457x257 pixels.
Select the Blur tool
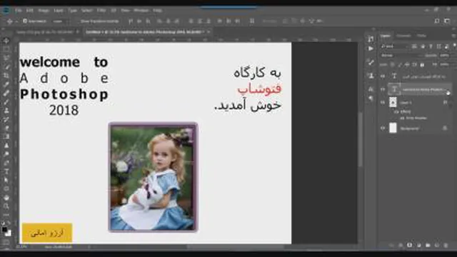coord(6,146)
